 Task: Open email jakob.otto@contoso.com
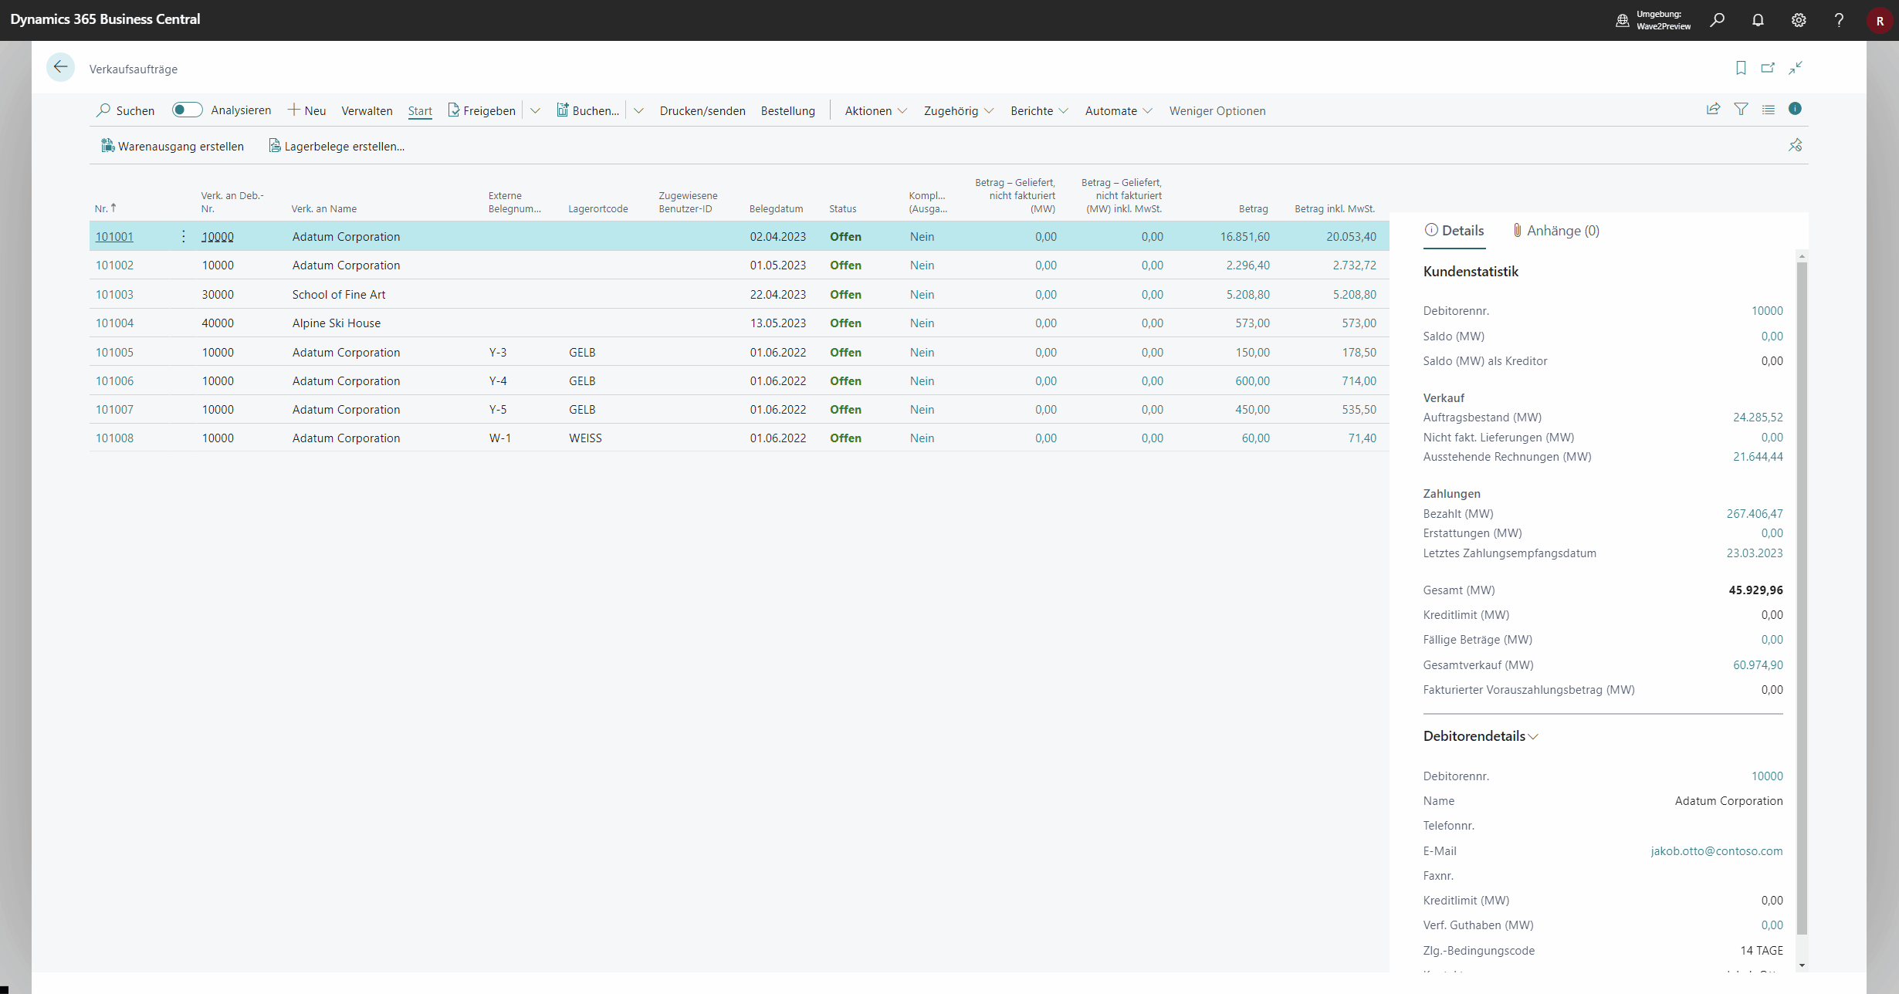click(x=1716, y=850)
